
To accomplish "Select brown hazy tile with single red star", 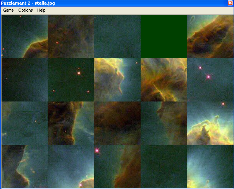I will [x=71, y=36].
